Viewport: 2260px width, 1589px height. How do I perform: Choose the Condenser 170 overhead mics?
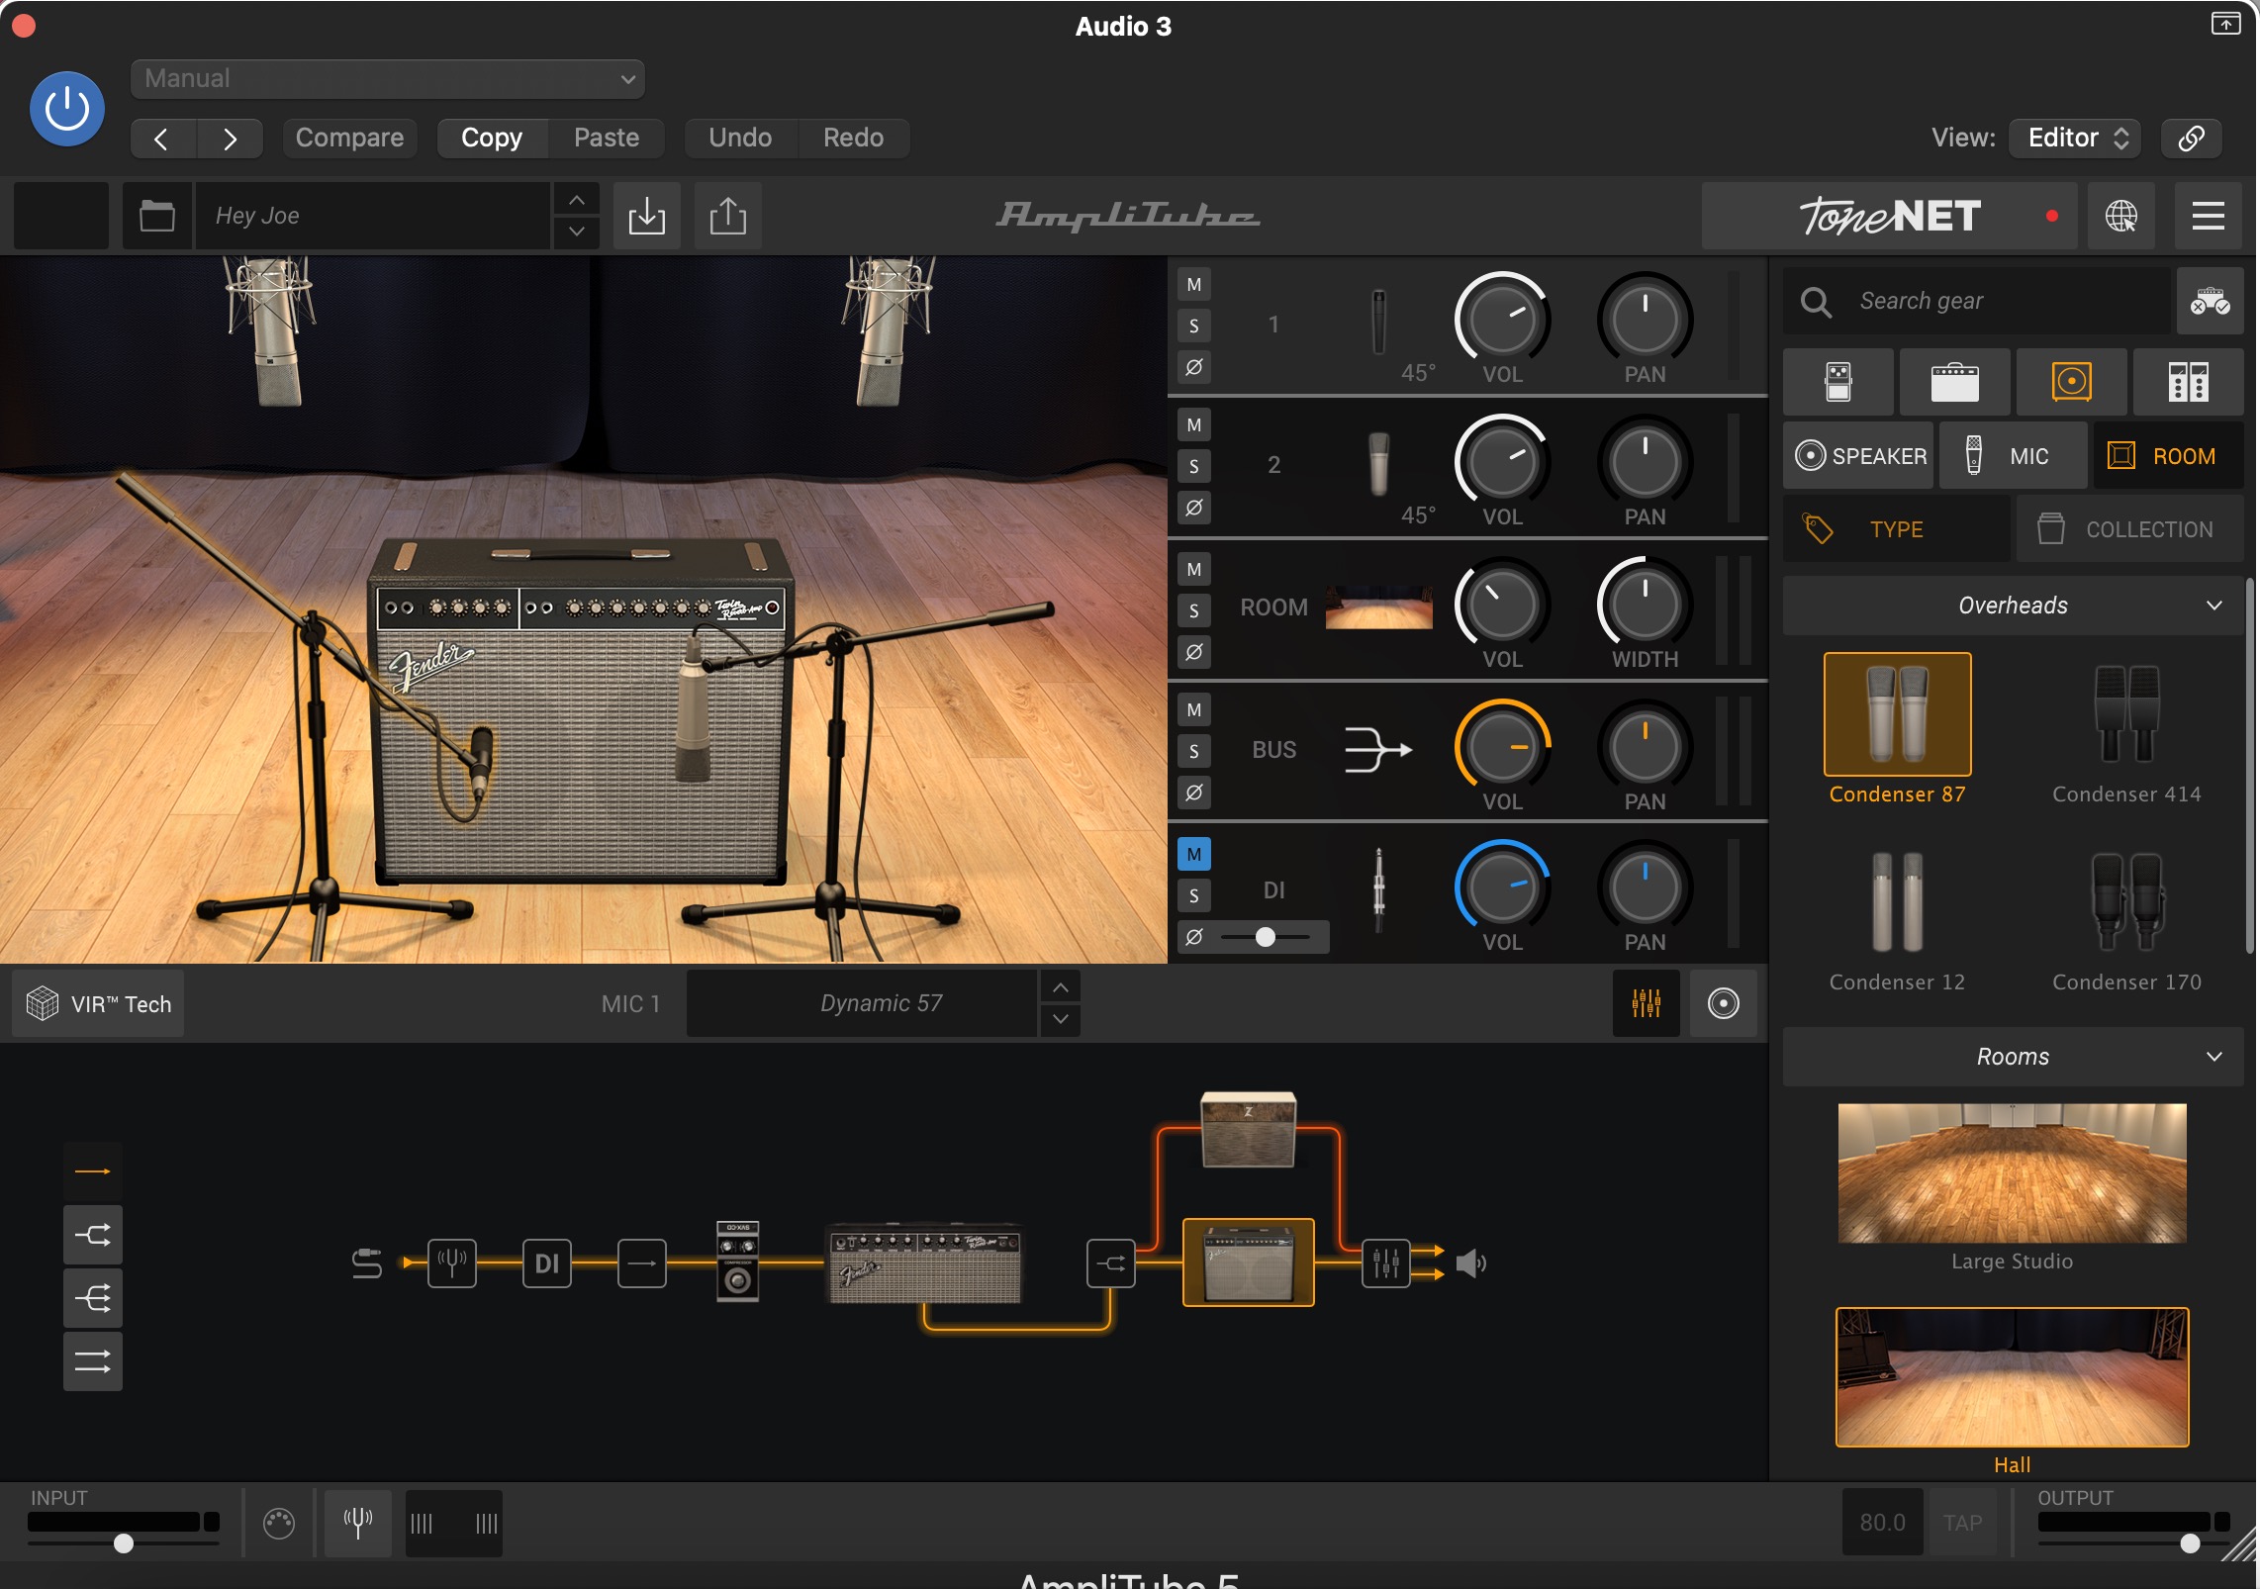[x=2126, y=902]
